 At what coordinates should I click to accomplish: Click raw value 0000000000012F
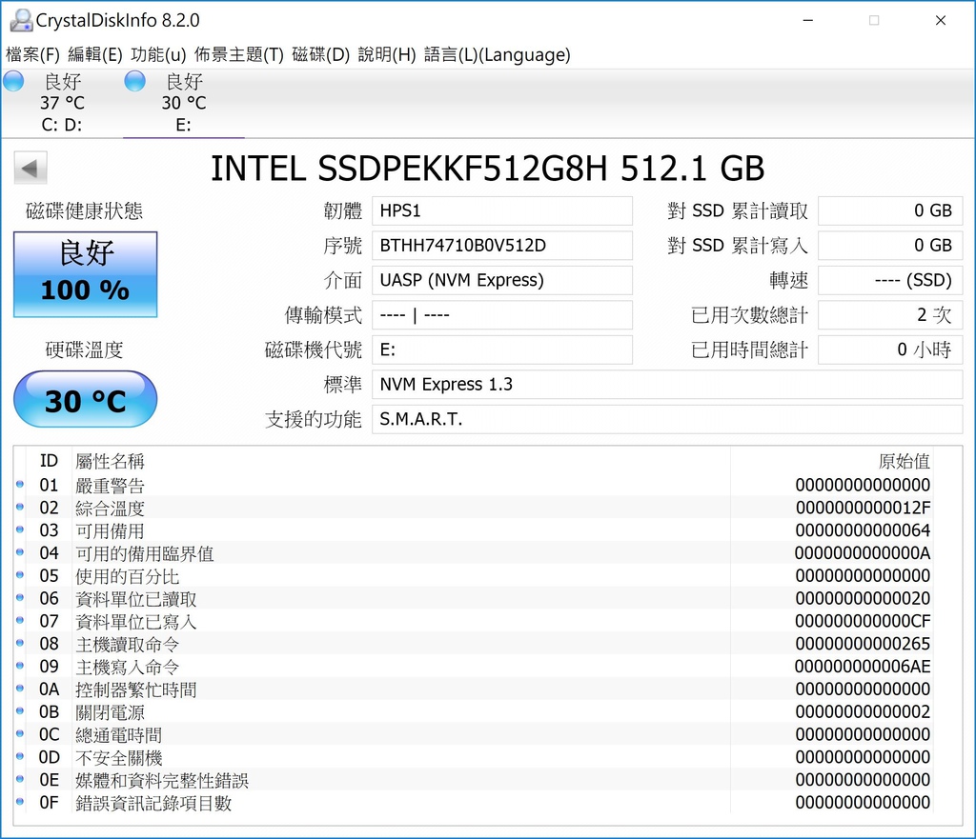(x=863, y=508)
